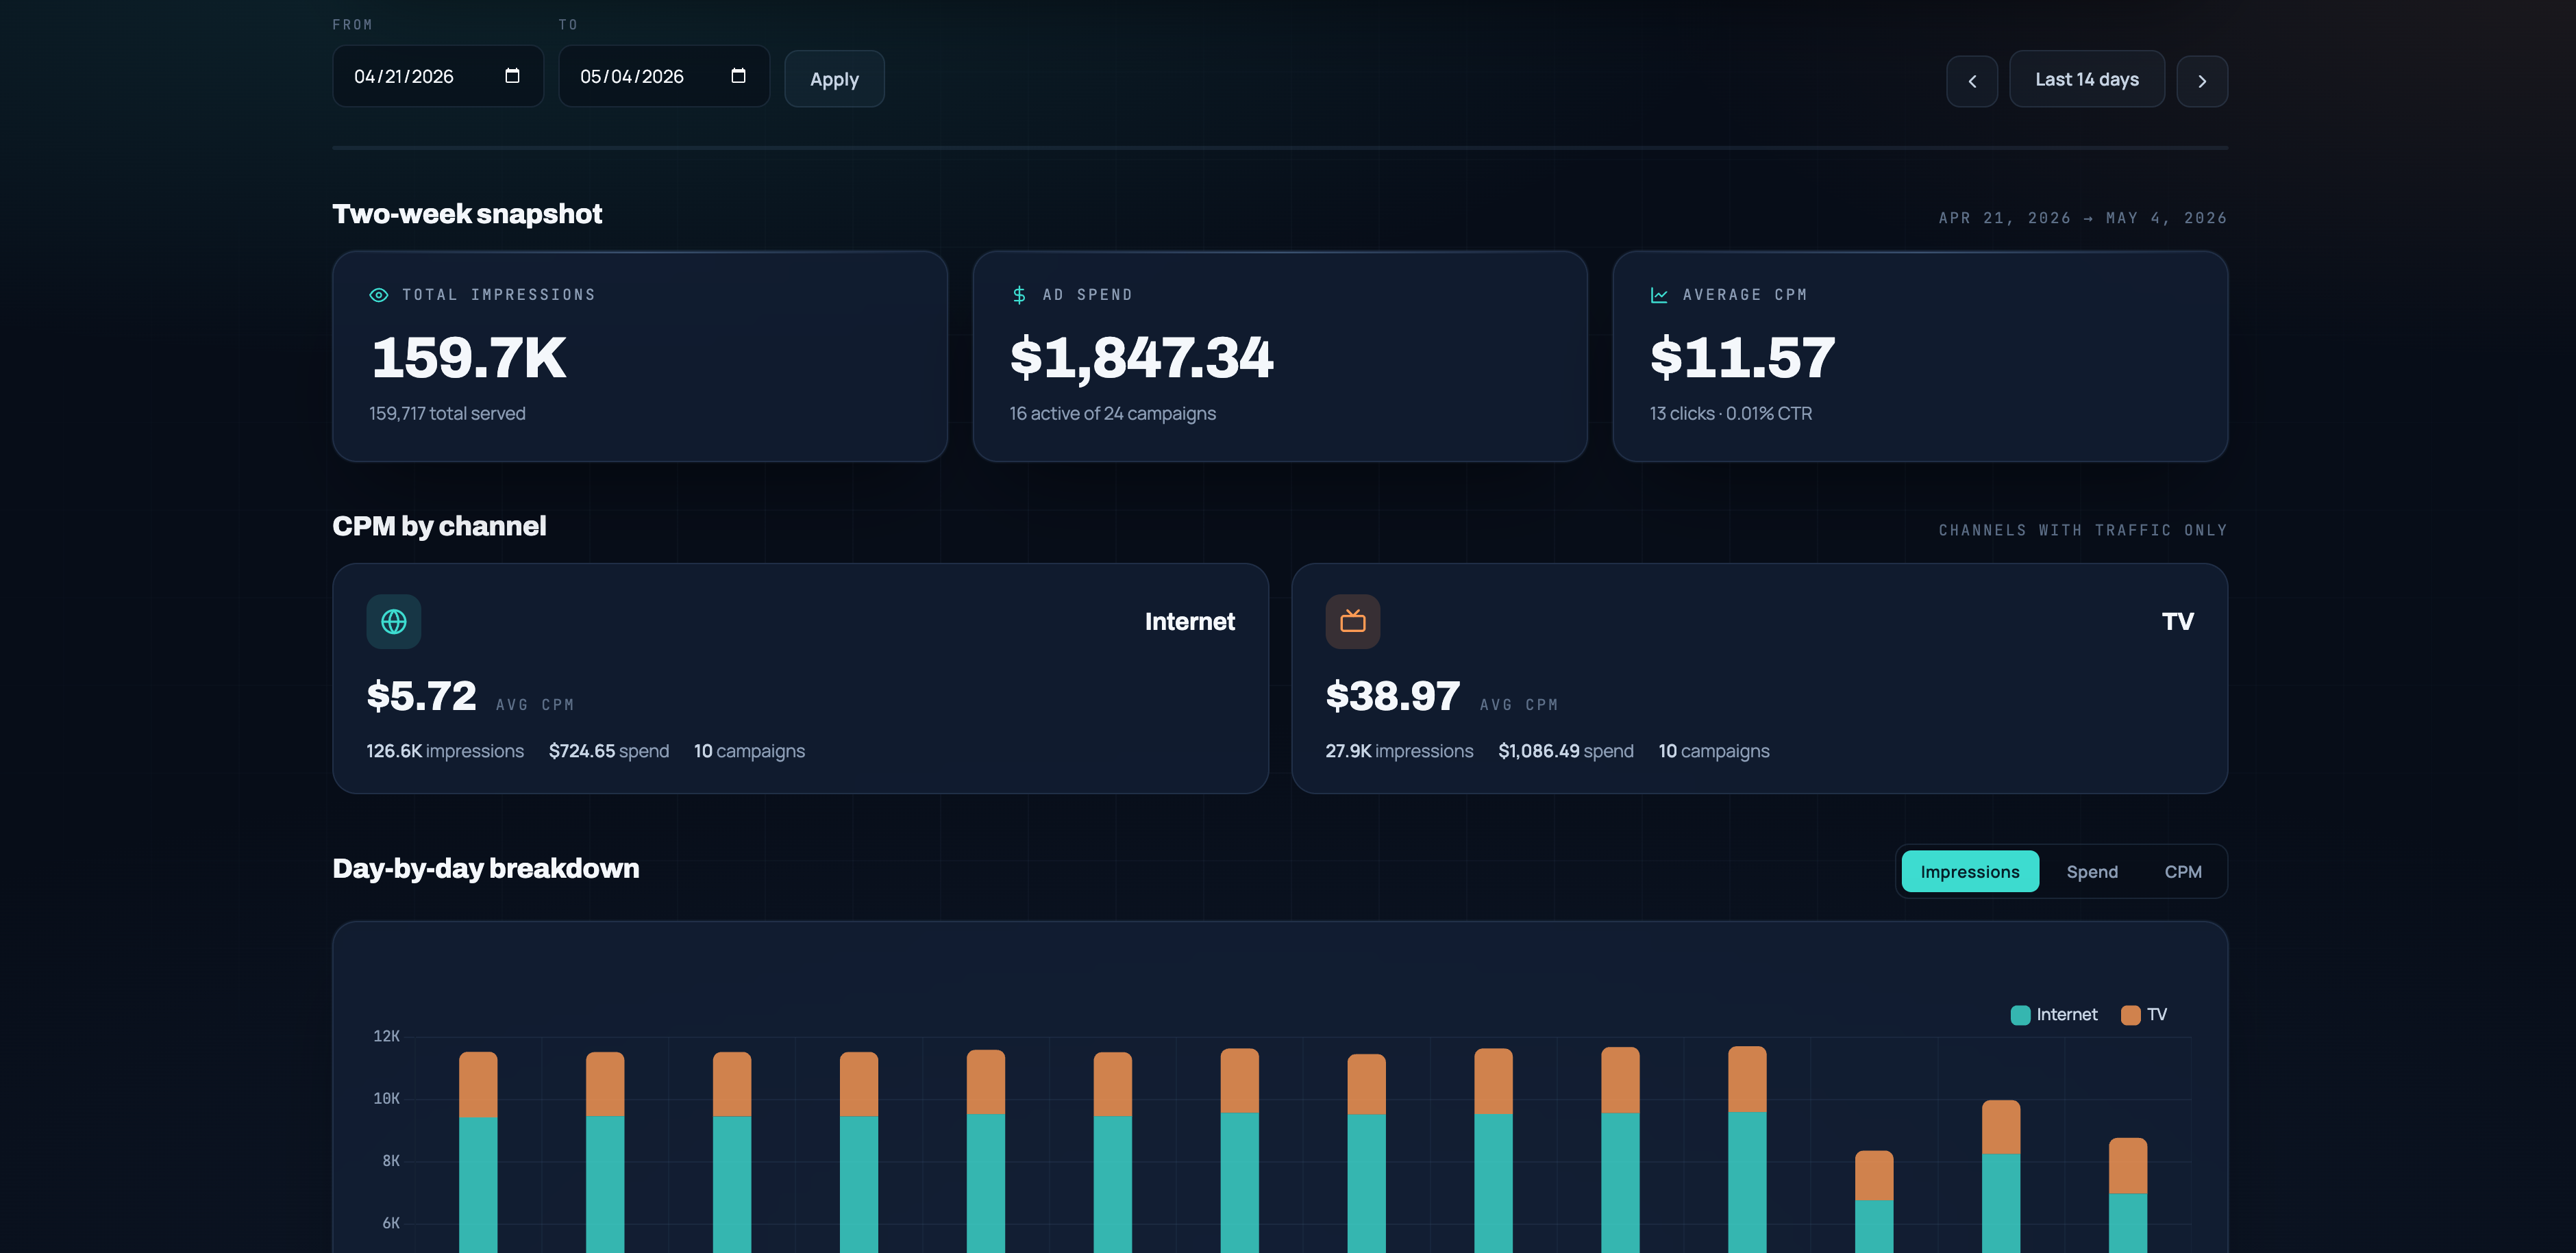Click the CPM by channel heading
The image size is (2576, 1253).
pyautogui.click(x=439, y=527)
